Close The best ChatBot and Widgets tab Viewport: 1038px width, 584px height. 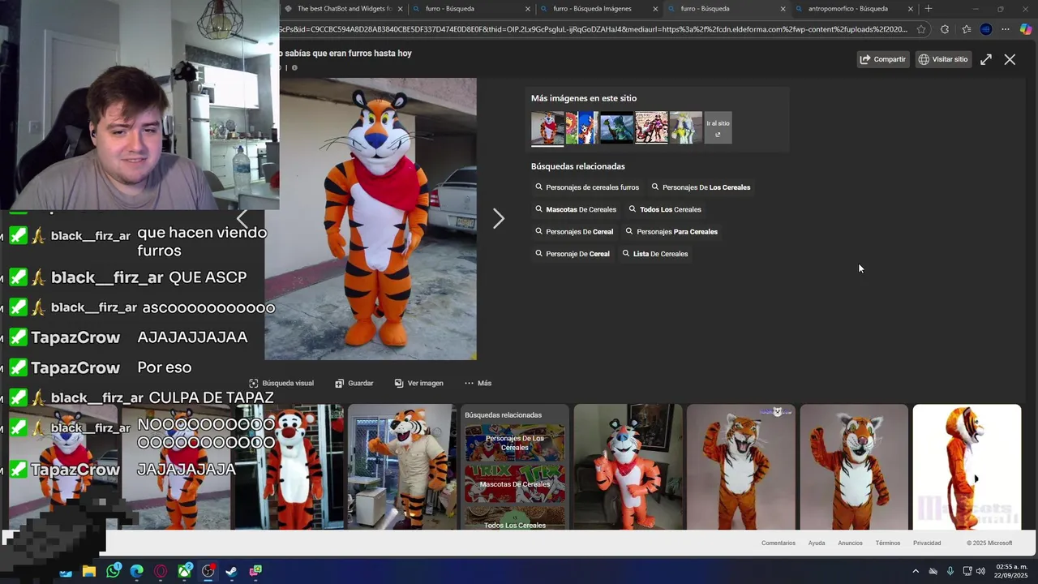click(x=400, y=9)
